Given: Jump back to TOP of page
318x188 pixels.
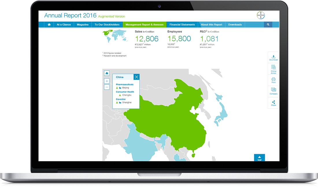Looking at the screenshot, I should 259,158.
